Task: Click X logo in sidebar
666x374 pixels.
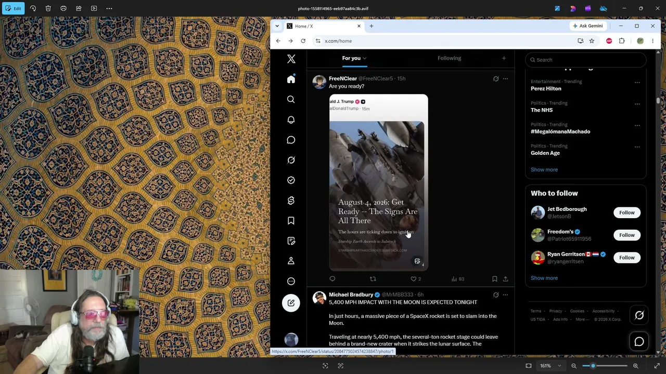Action: (291, 59)
